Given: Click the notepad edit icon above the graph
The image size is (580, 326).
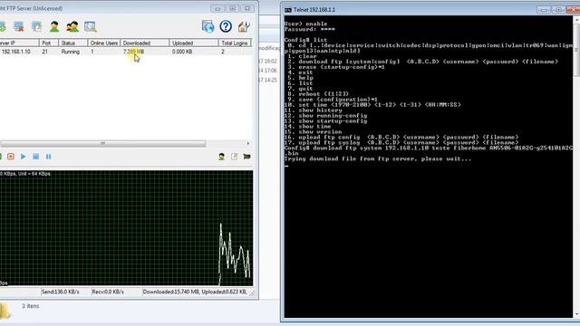Looking at the screenshot, I should tap(235, 157).
